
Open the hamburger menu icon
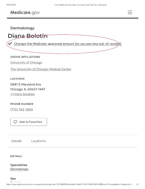pos(130,12)
